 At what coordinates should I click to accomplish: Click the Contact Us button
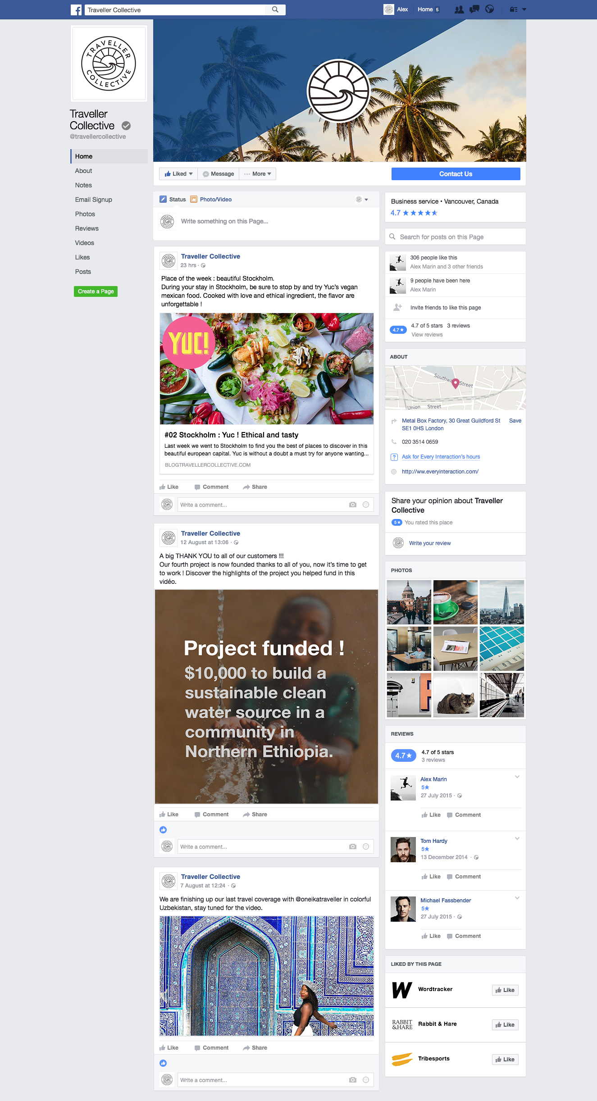[456, 174]
